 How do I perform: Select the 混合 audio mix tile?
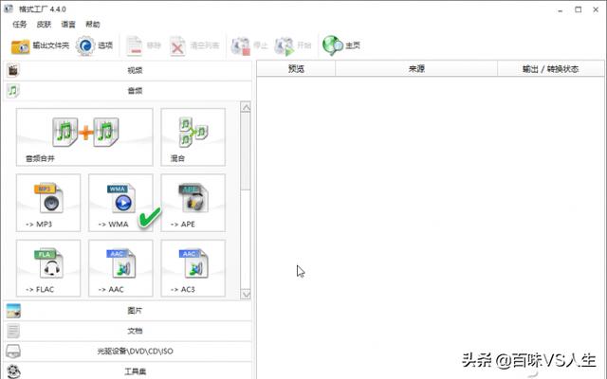pos(193,137)
